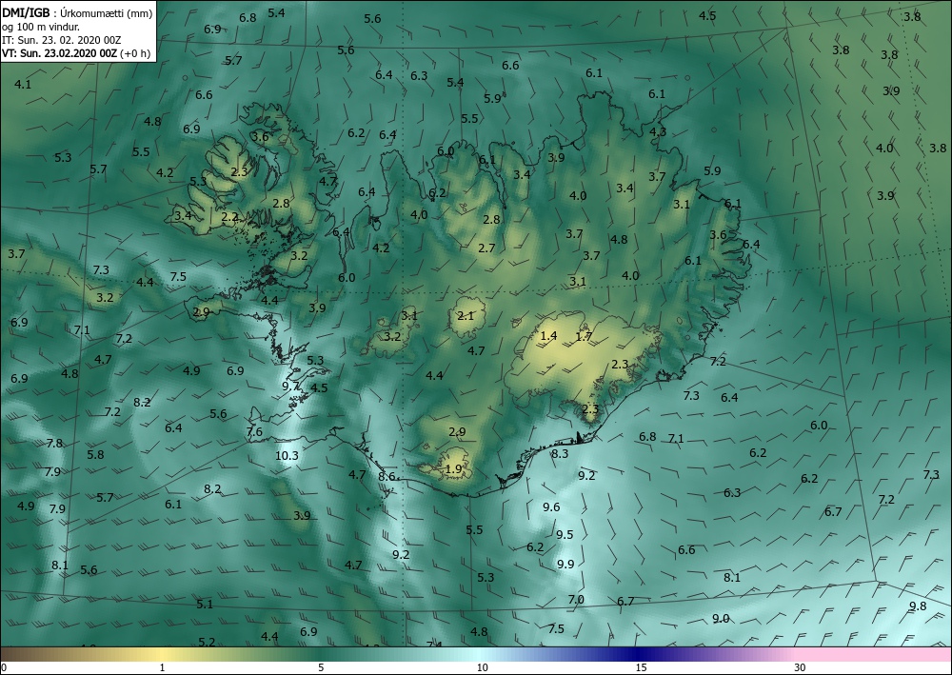Viewport: 952px width, 675px height.
Task: Click the 1.7 value on the glacier
Action: (x=584, y=336)
